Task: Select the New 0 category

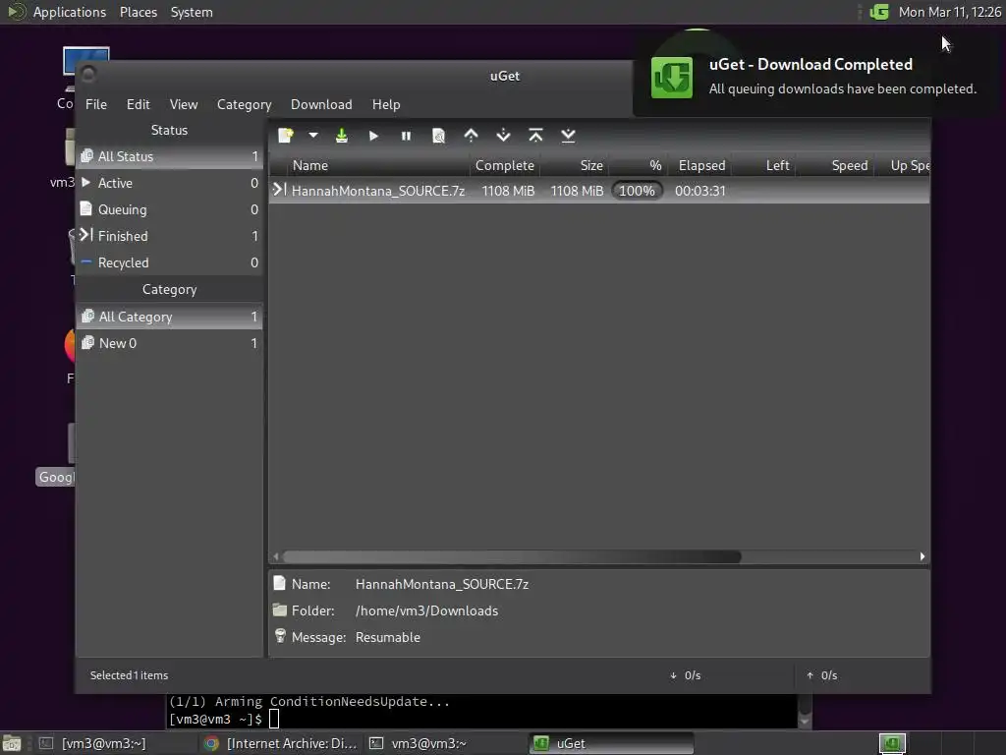Action: coord(169,343)
